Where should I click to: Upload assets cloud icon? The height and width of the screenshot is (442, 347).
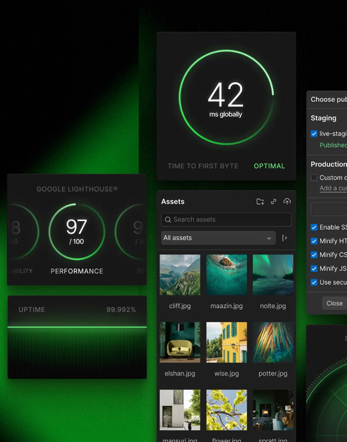click(287, 201)
